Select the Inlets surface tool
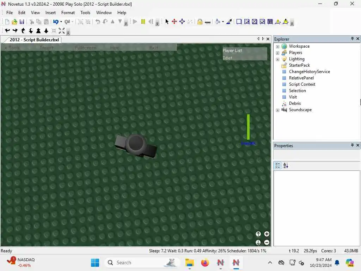 coord(270,22)
